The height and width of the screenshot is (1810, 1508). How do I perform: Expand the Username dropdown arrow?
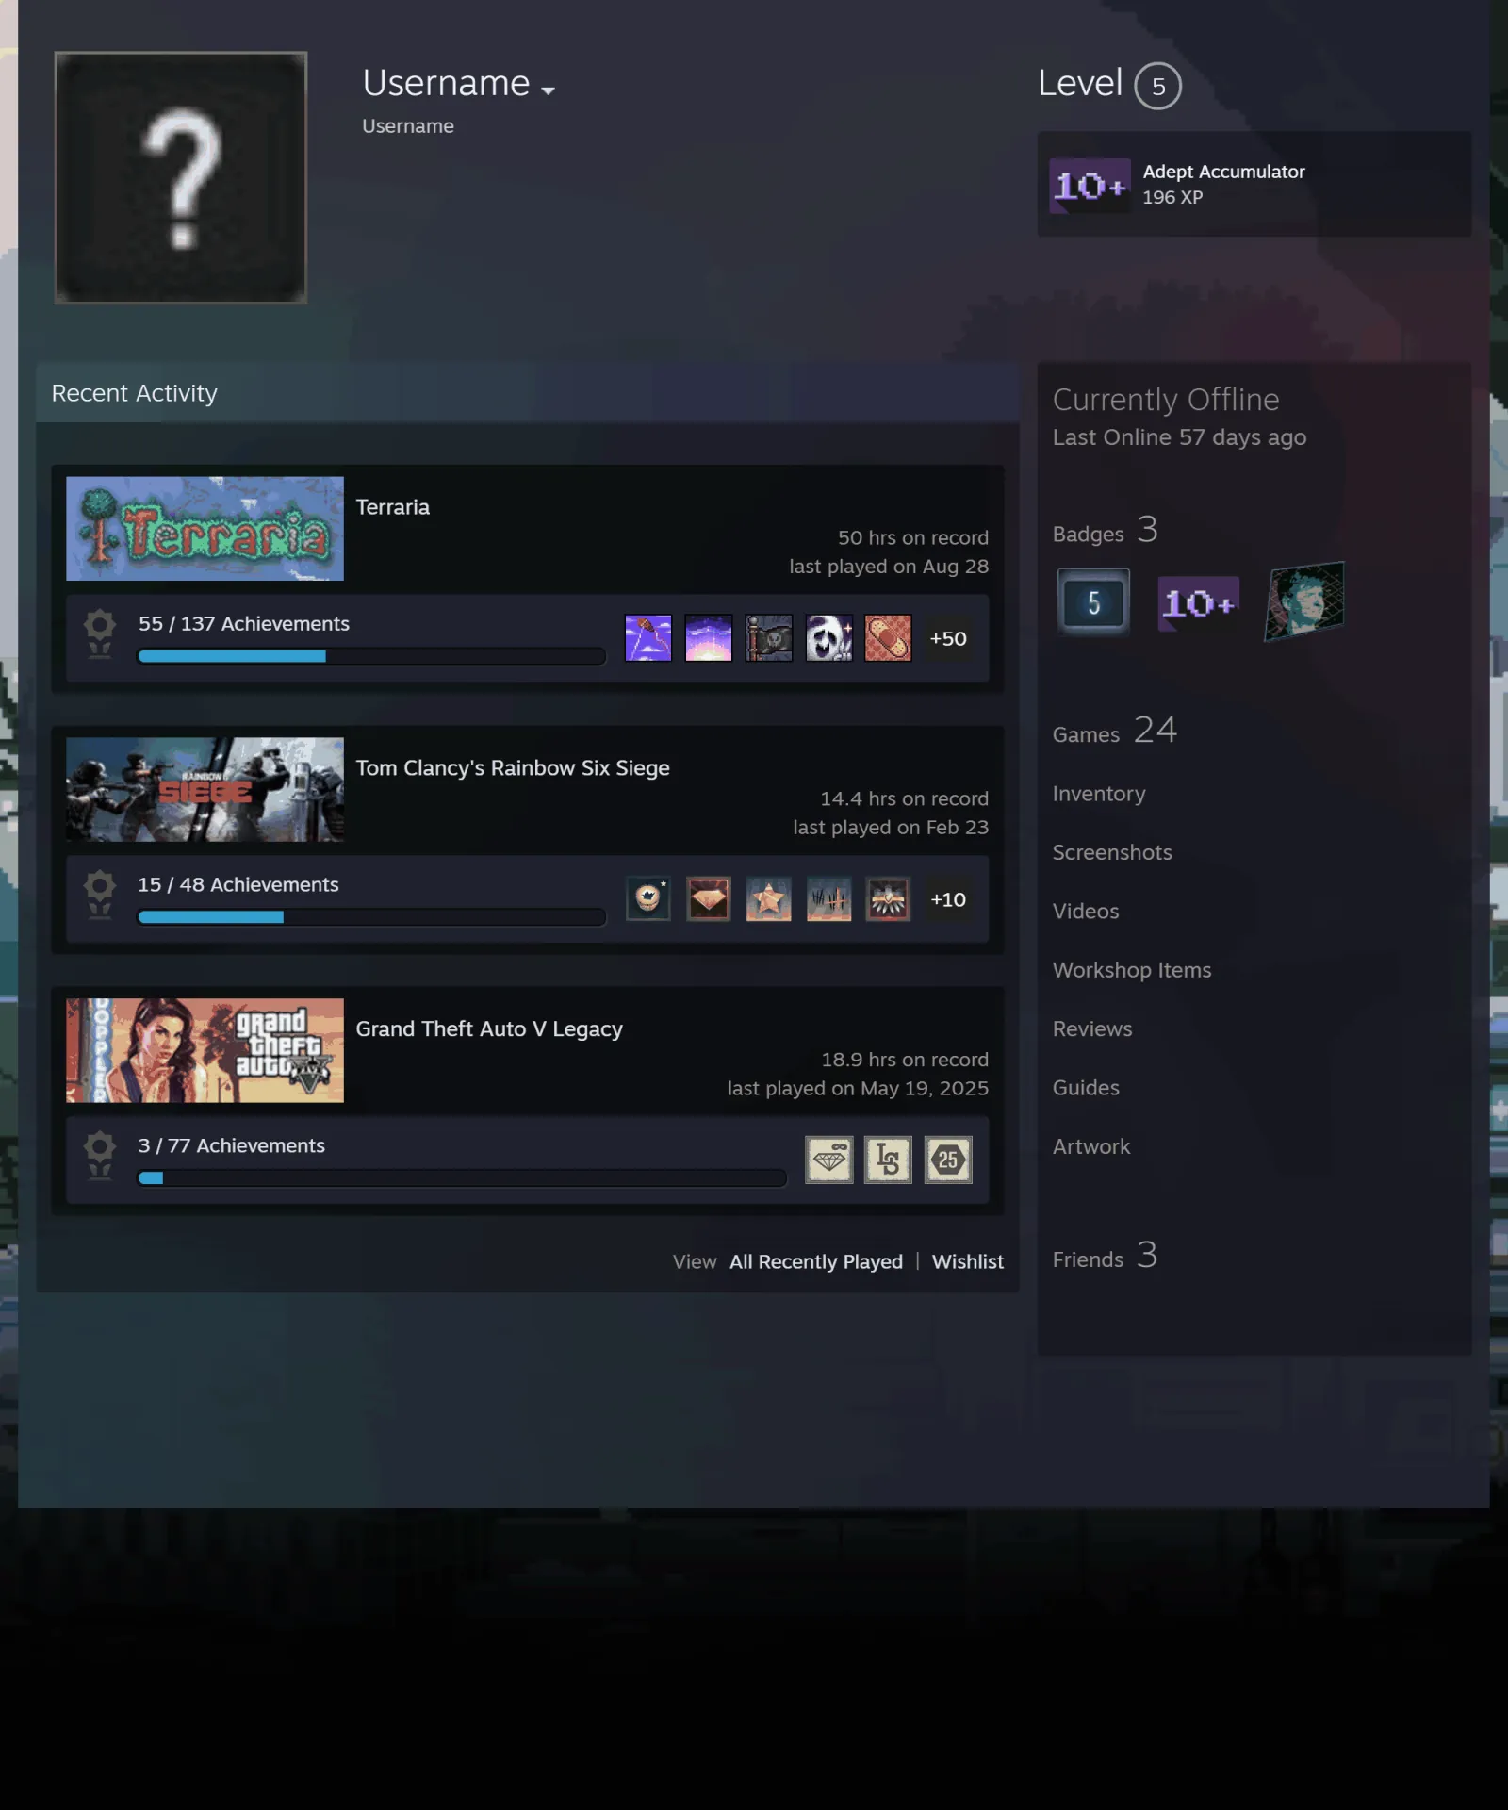548,90
